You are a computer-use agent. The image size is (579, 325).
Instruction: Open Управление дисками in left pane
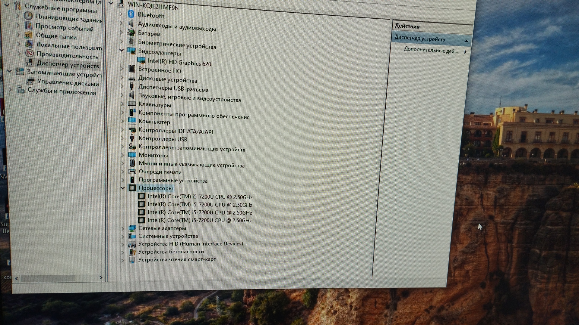(68, 83)
